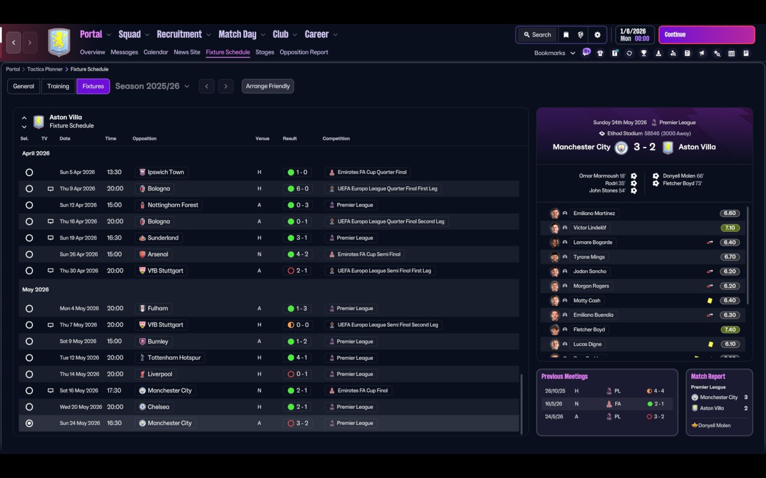Image resolution: width=766 pixels, height=478 pixels.
Task: Switch to the Calendar subtab
Action: [156, 53]
